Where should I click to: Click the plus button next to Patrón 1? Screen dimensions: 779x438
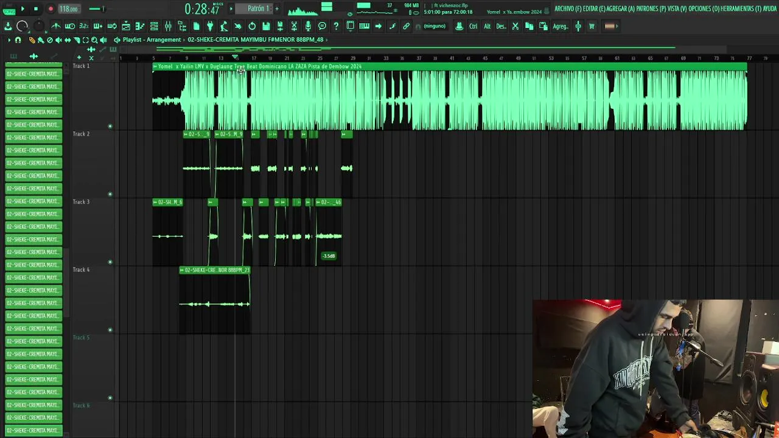point(277,9)
